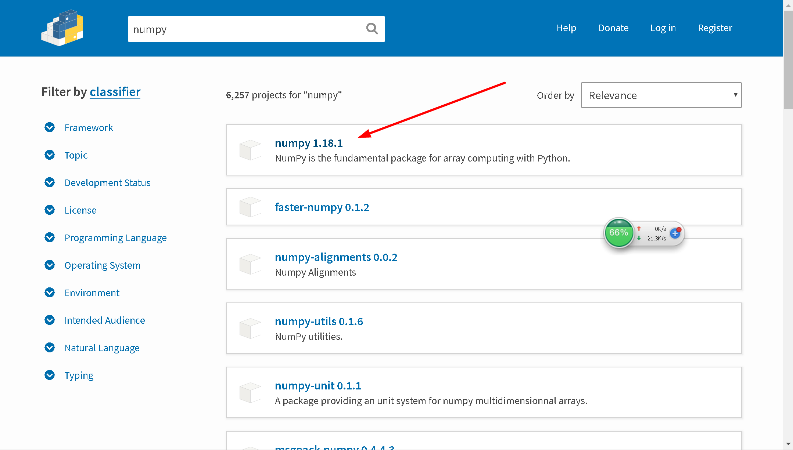Open the Help menu item
Viewport: 793px width, 450px height.
[x=566, y=28]
